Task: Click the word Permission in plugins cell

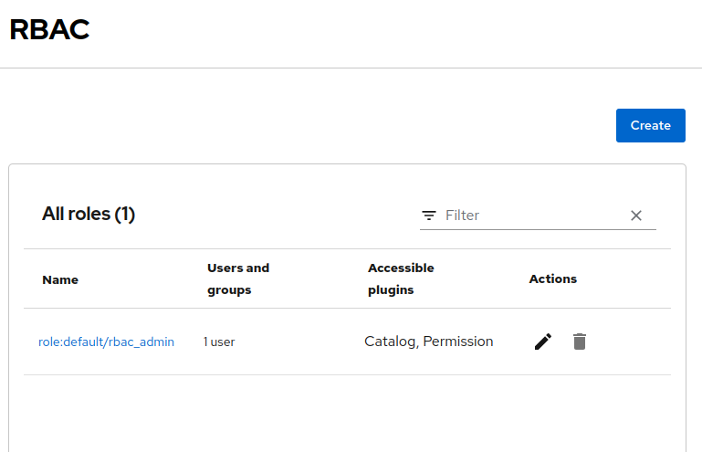Action: [x=458, y=342]
